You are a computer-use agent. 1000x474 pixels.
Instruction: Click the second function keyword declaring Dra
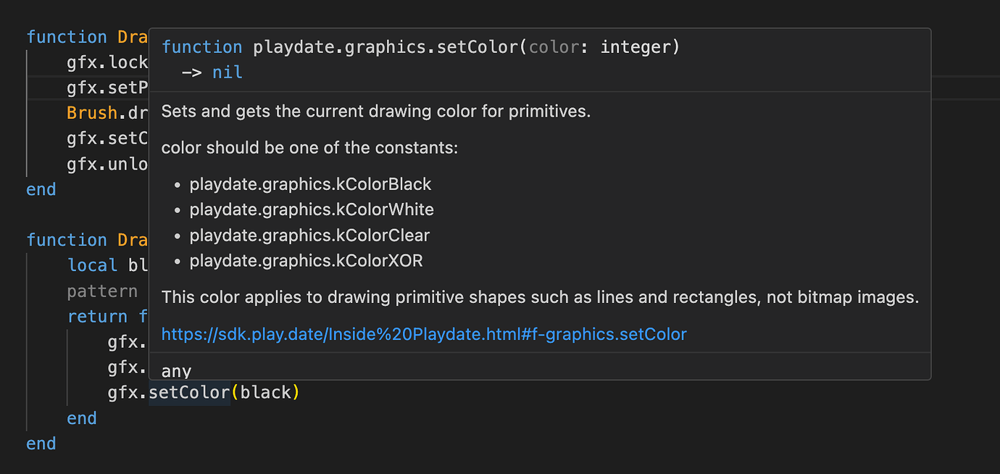click(x=67, y=239)
